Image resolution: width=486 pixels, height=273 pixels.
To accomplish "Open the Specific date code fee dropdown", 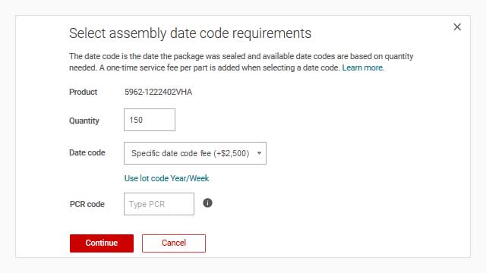I will [x=195, y=153].
